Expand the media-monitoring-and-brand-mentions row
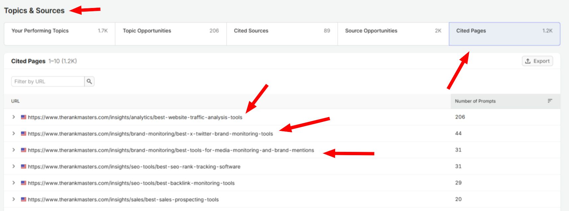This screenshot has width=569, height=211. pyautogui.click(x=14, y=150)
